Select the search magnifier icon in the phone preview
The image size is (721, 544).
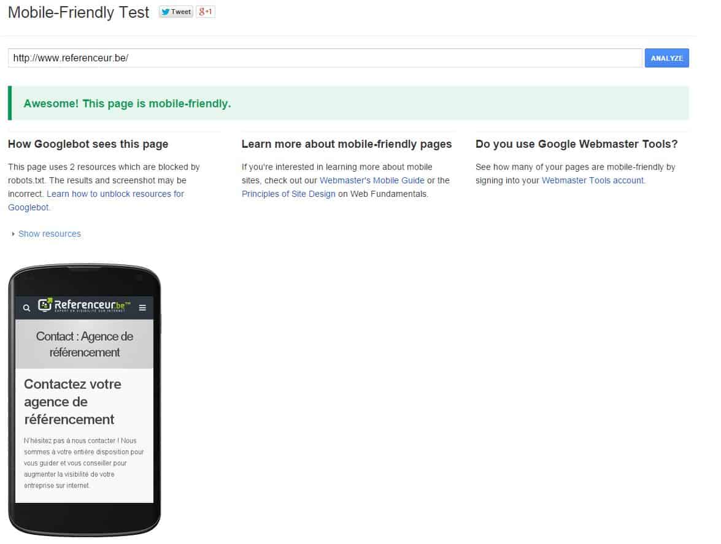pyautogui.click(x=26, y=307)
